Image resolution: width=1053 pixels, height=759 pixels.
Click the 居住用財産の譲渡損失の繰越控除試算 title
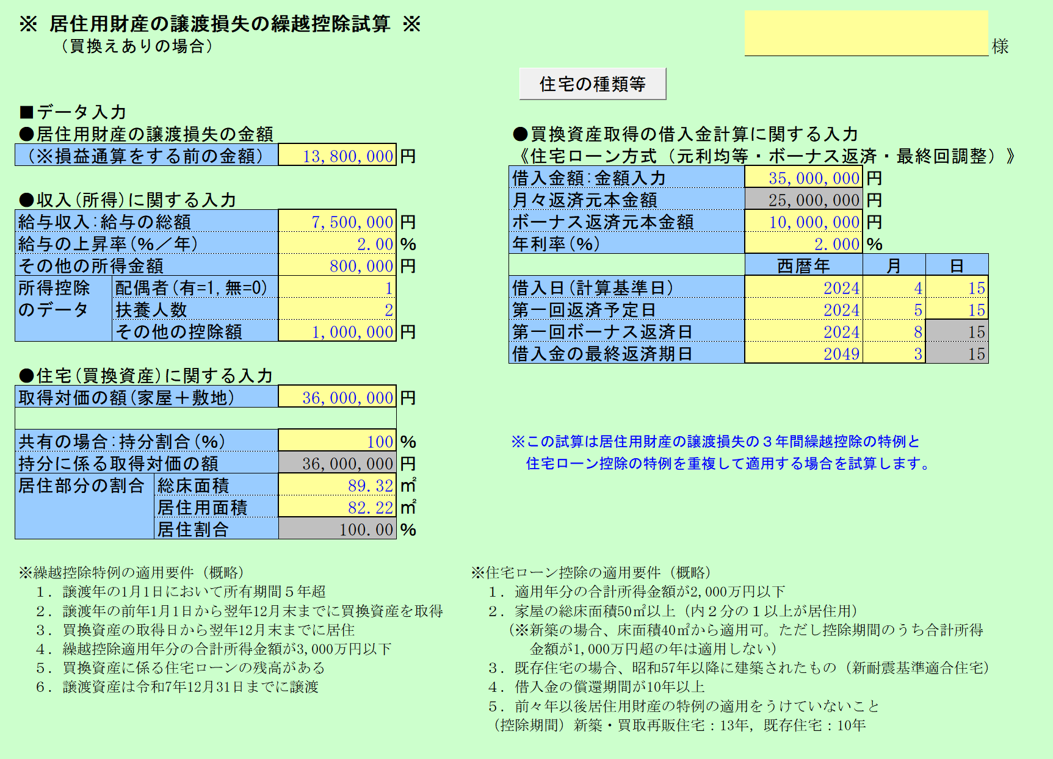tap(220, 24)
